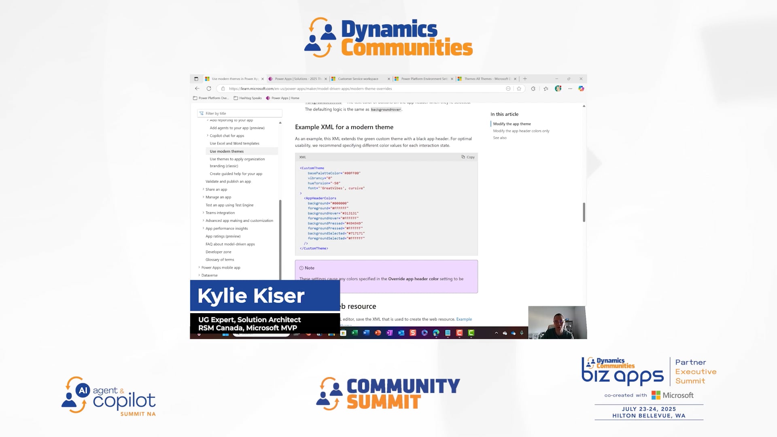777x437 pixels.
Task: Open Excel from the taskbar
Action: click(x=355, y=333)
